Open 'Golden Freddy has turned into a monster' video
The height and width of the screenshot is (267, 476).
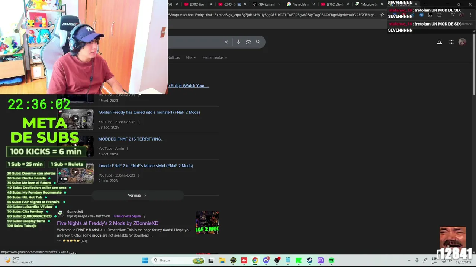(149, 112)
